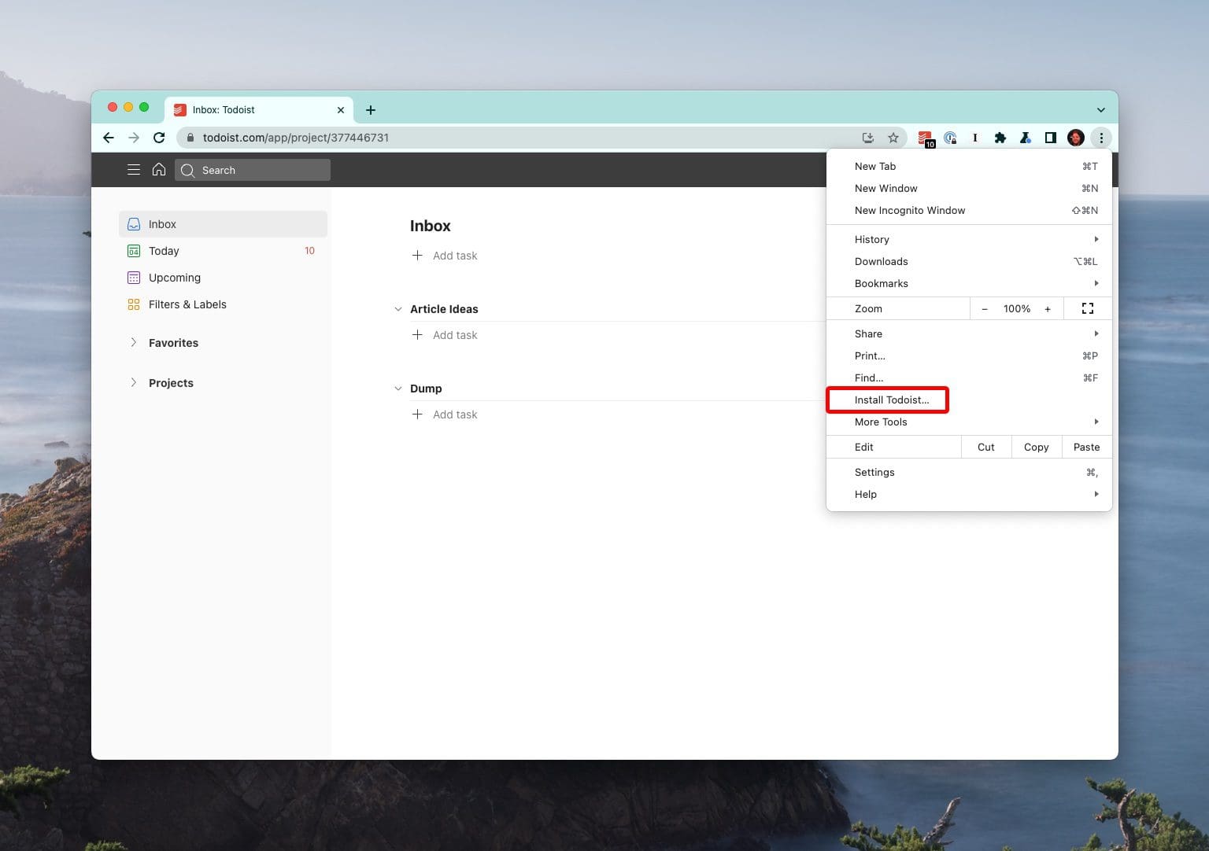Expand the Help submenu
The width and height of the screenshot is (1209, 851).
(969, 494)
